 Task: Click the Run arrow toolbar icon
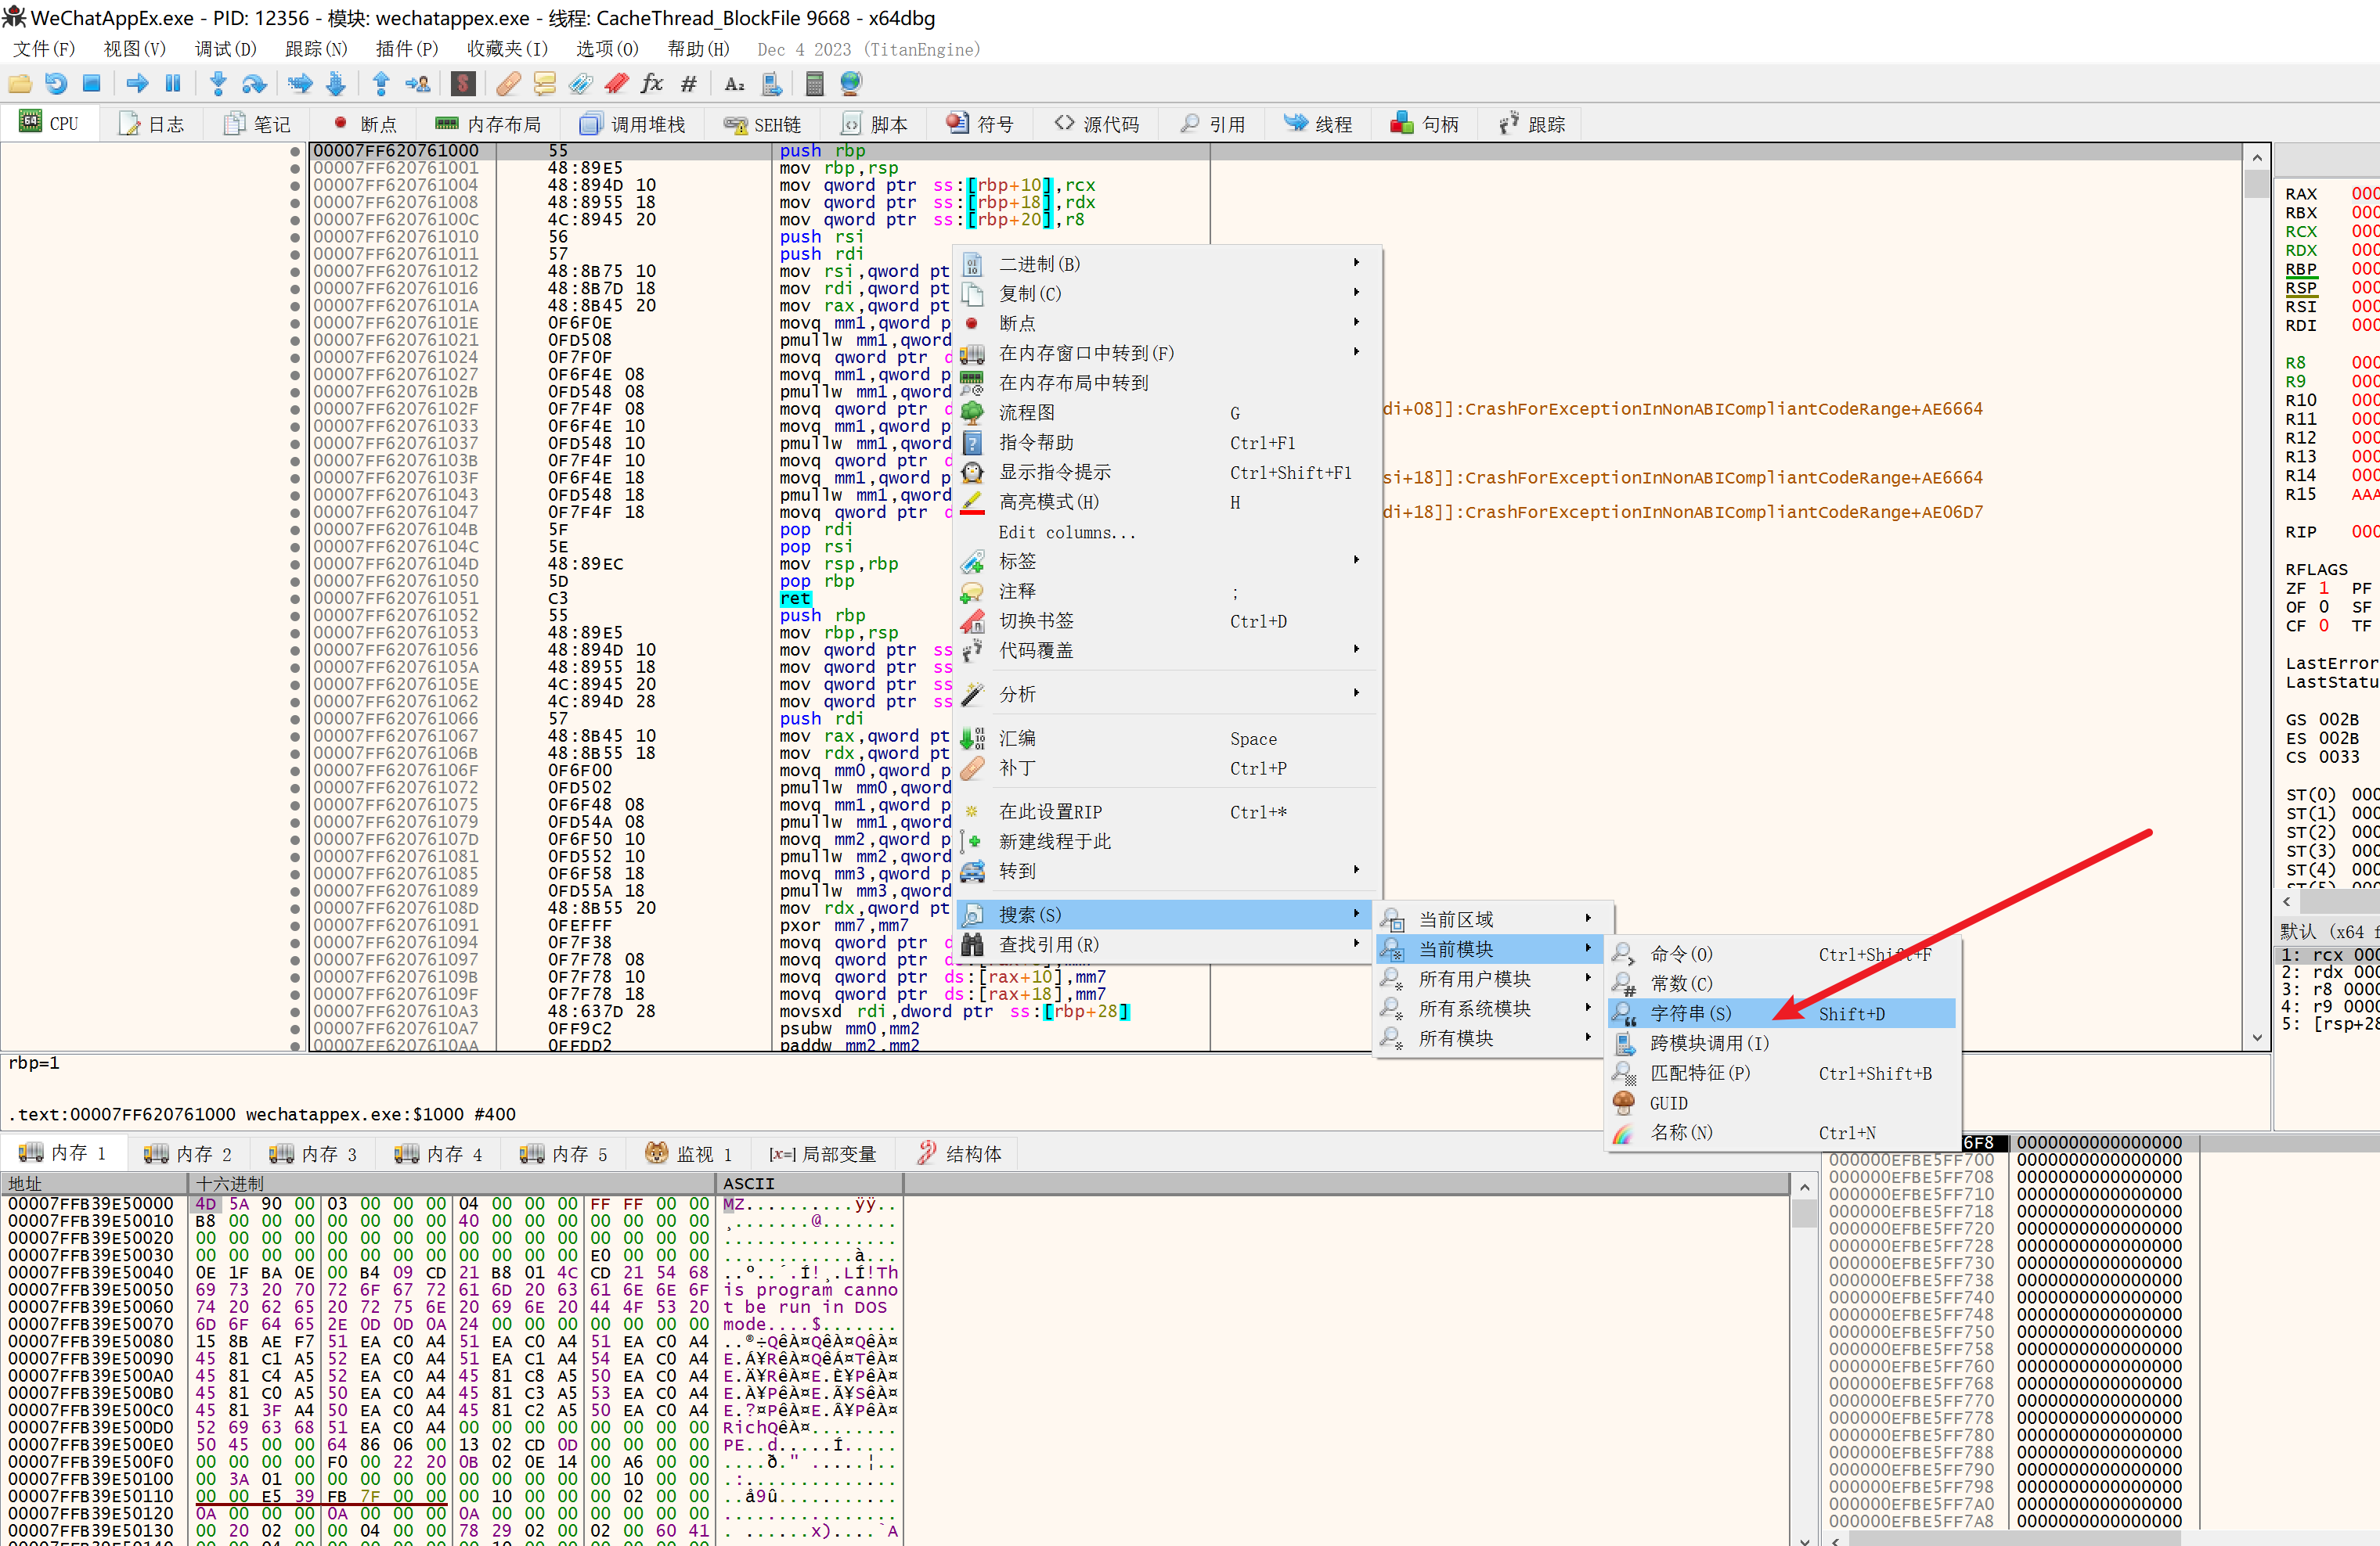point(137,84)
